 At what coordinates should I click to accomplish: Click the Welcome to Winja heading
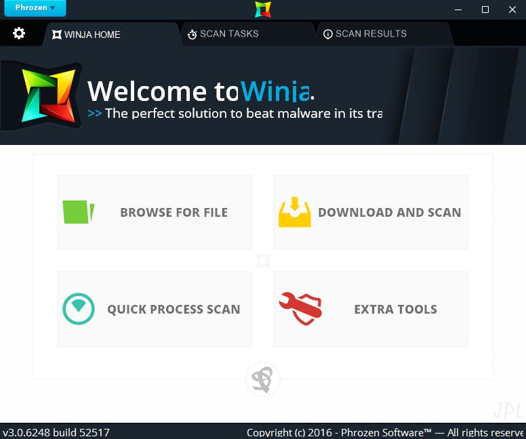point(201,91)
